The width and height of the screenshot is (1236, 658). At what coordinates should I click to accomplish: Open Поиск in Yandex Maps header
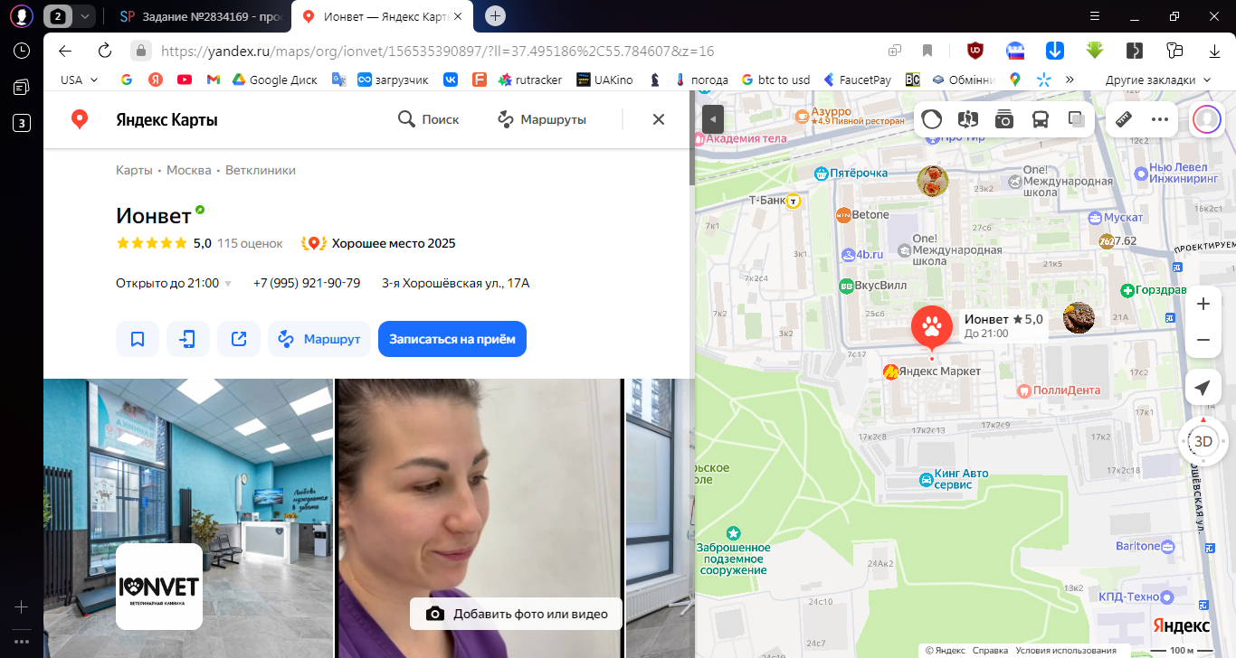(x=429, y=119)
